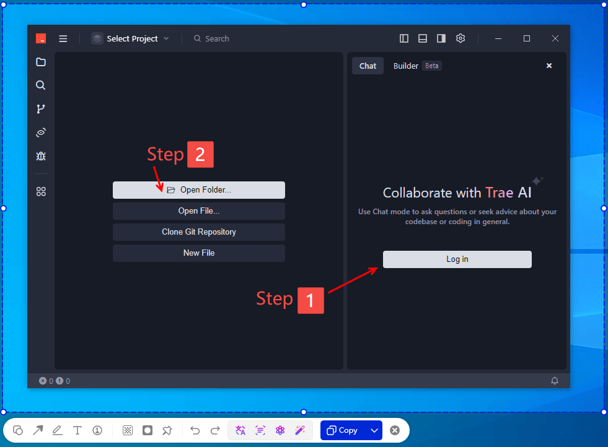Click Clone Git Repository button
The image size is (608, 447).
pos(199,232)
